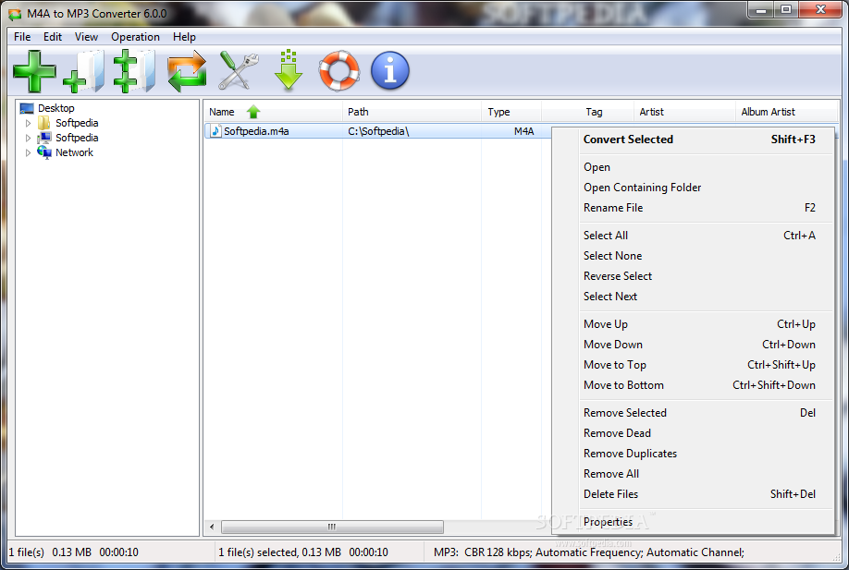Screen dimensions: 849x570
Task: Click the '1 file(s) 0.13 MB' status text
Action: point(74,552)
